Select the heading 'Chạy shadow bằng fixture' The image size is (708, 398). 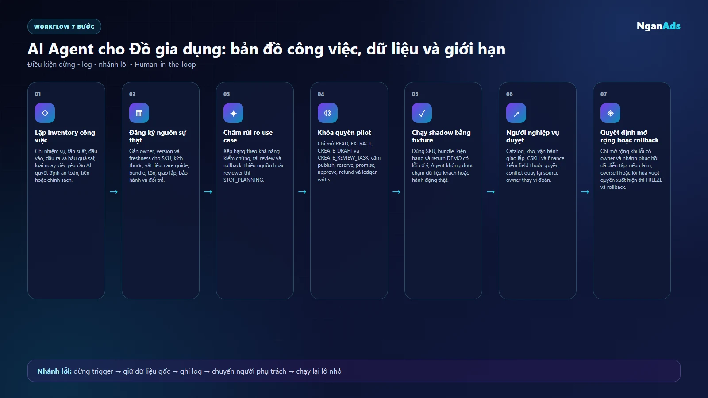(441, 136)
